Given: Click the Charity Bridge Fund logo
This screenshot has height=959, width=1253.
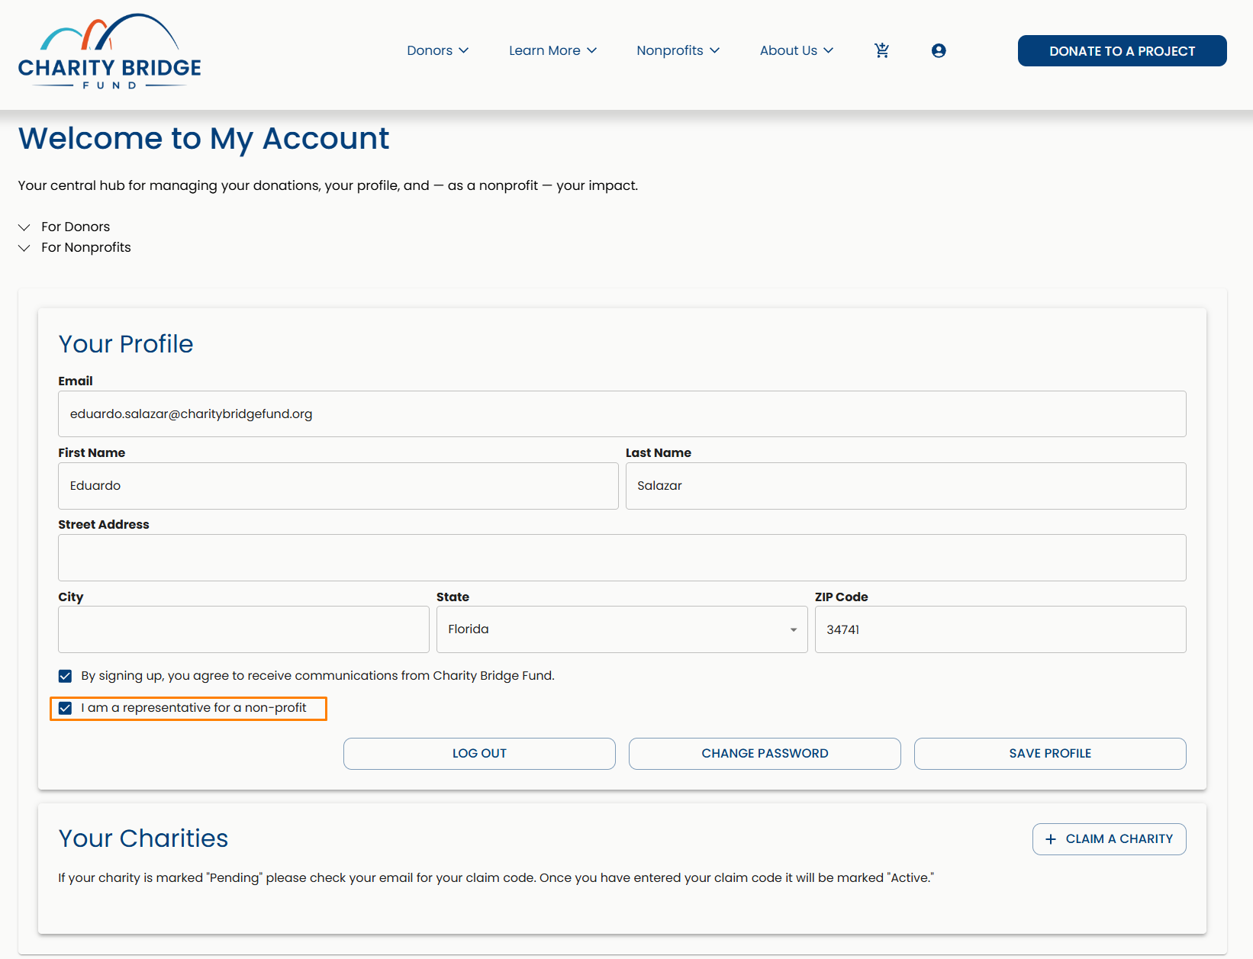Looking at the screenshot, I should 110,51.
